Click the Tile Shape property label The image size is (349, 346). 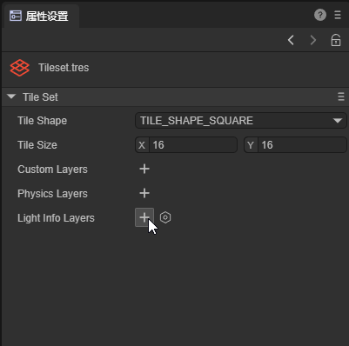point(43,121)
